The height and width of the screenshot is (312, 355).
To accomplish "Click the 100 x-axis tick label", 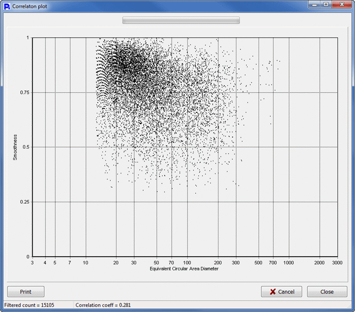I will click(x=187, y=263).
